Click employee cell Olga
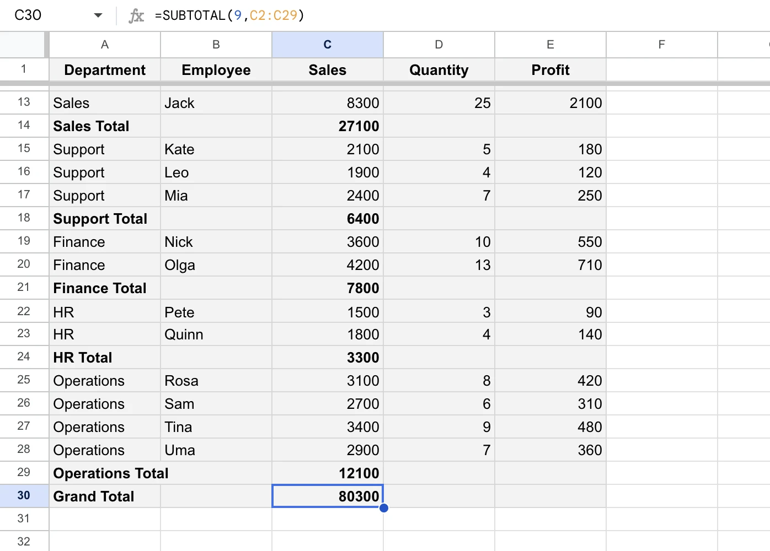This screenshot has height=551, width=770. pyautogui.click(x=216, y=265)
